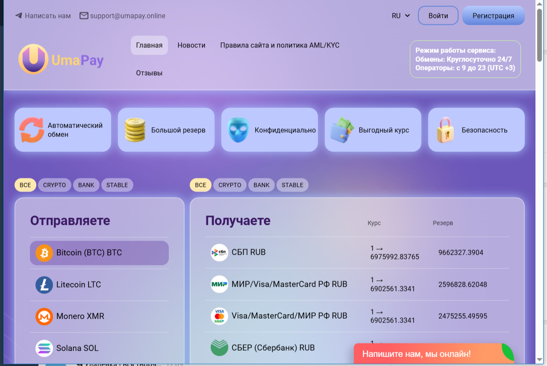This screenshot has width=547, height=366.
Task: Click the padlock security icon
Action: point(445,130)
